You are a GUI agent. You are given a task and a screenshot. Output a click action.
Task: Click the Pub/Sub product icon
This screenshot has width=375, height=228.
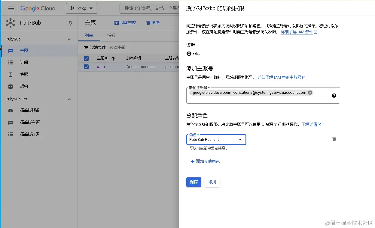point(11,23)
